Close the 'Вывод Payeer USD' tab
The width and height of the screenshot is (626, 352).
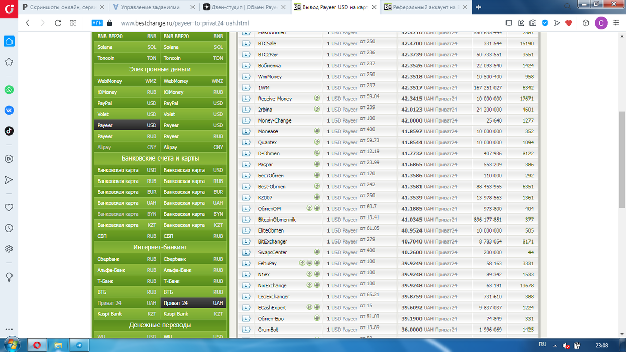coord(375,7)
